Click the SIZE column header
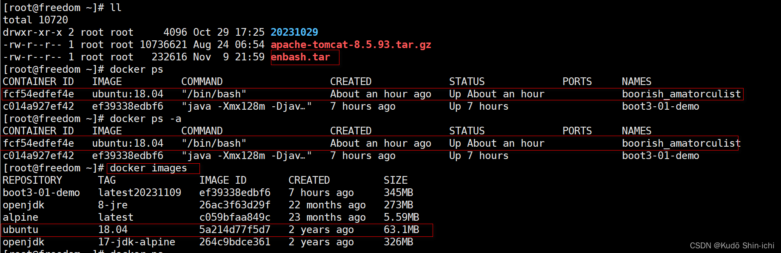The height and width of the screenshot is (253, 781). coord(395,180)
